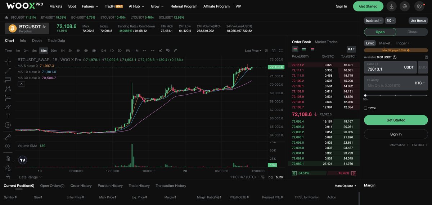The width and height of the screenshot is (432, 205).
Task: Open the Fibonacci retracement tool
Action: 8,80
